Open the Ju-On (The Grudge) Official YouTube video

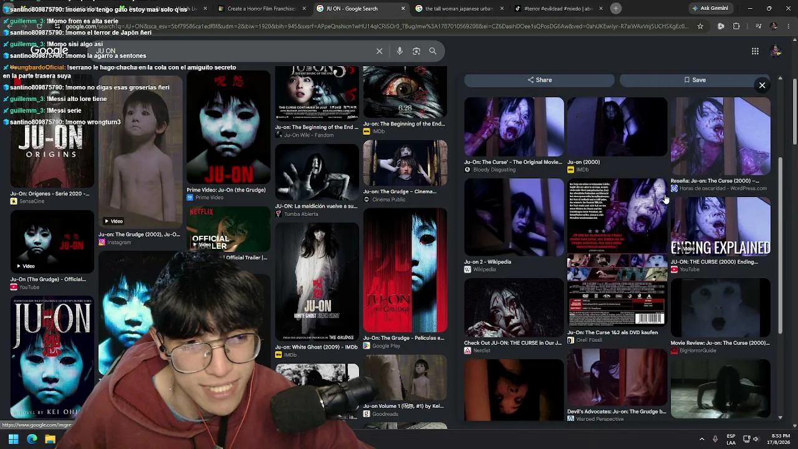click(x=52, y=242)
